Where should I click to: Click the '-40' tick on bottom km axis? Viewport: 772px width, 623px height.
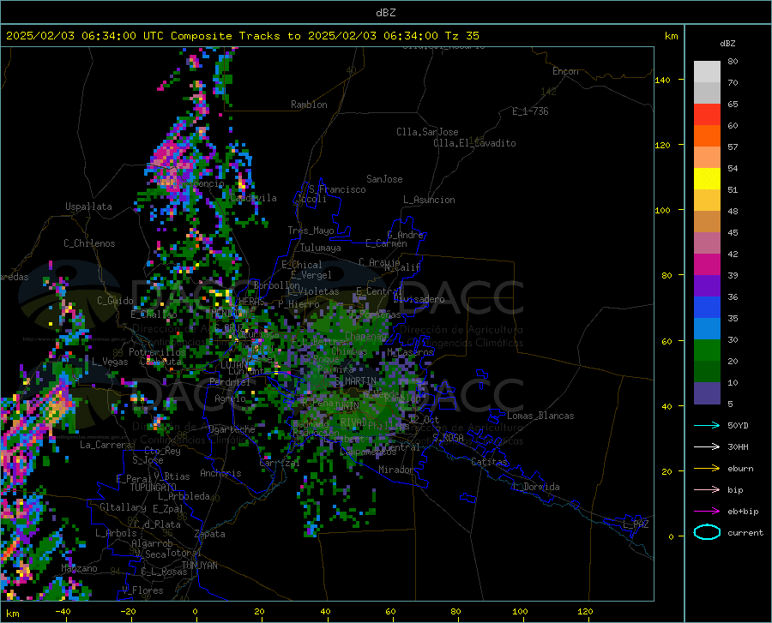tap(63, 612)
